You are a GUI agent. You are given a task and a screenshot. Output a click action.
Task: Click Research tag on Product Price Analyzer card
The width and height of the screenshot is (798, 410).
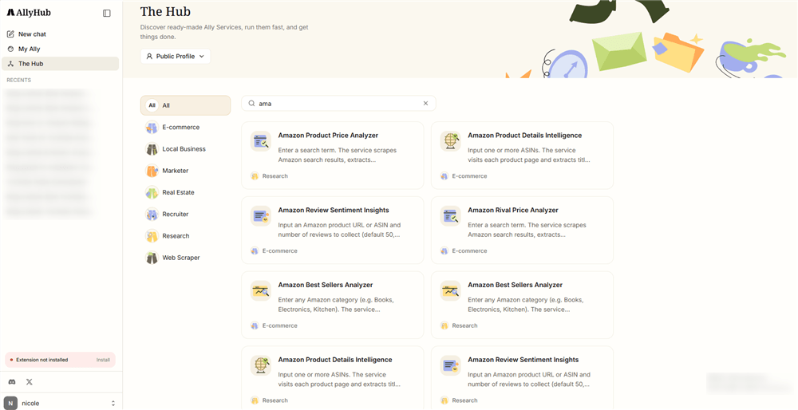coord(275,176)
